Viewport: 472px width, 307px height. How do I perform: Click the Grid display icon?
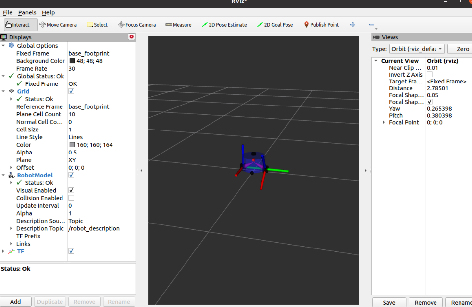point(12,91)
